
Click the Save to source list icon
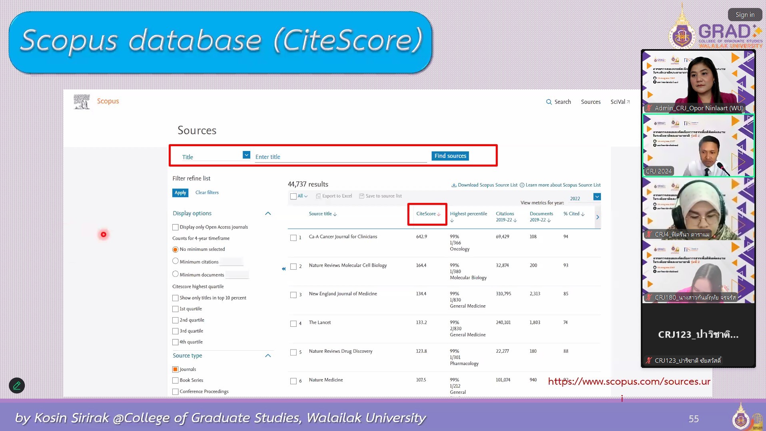coord(361,196)
